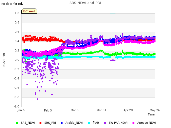
Task: Click the Time x-axis title
Action: (x=151, y=114)
